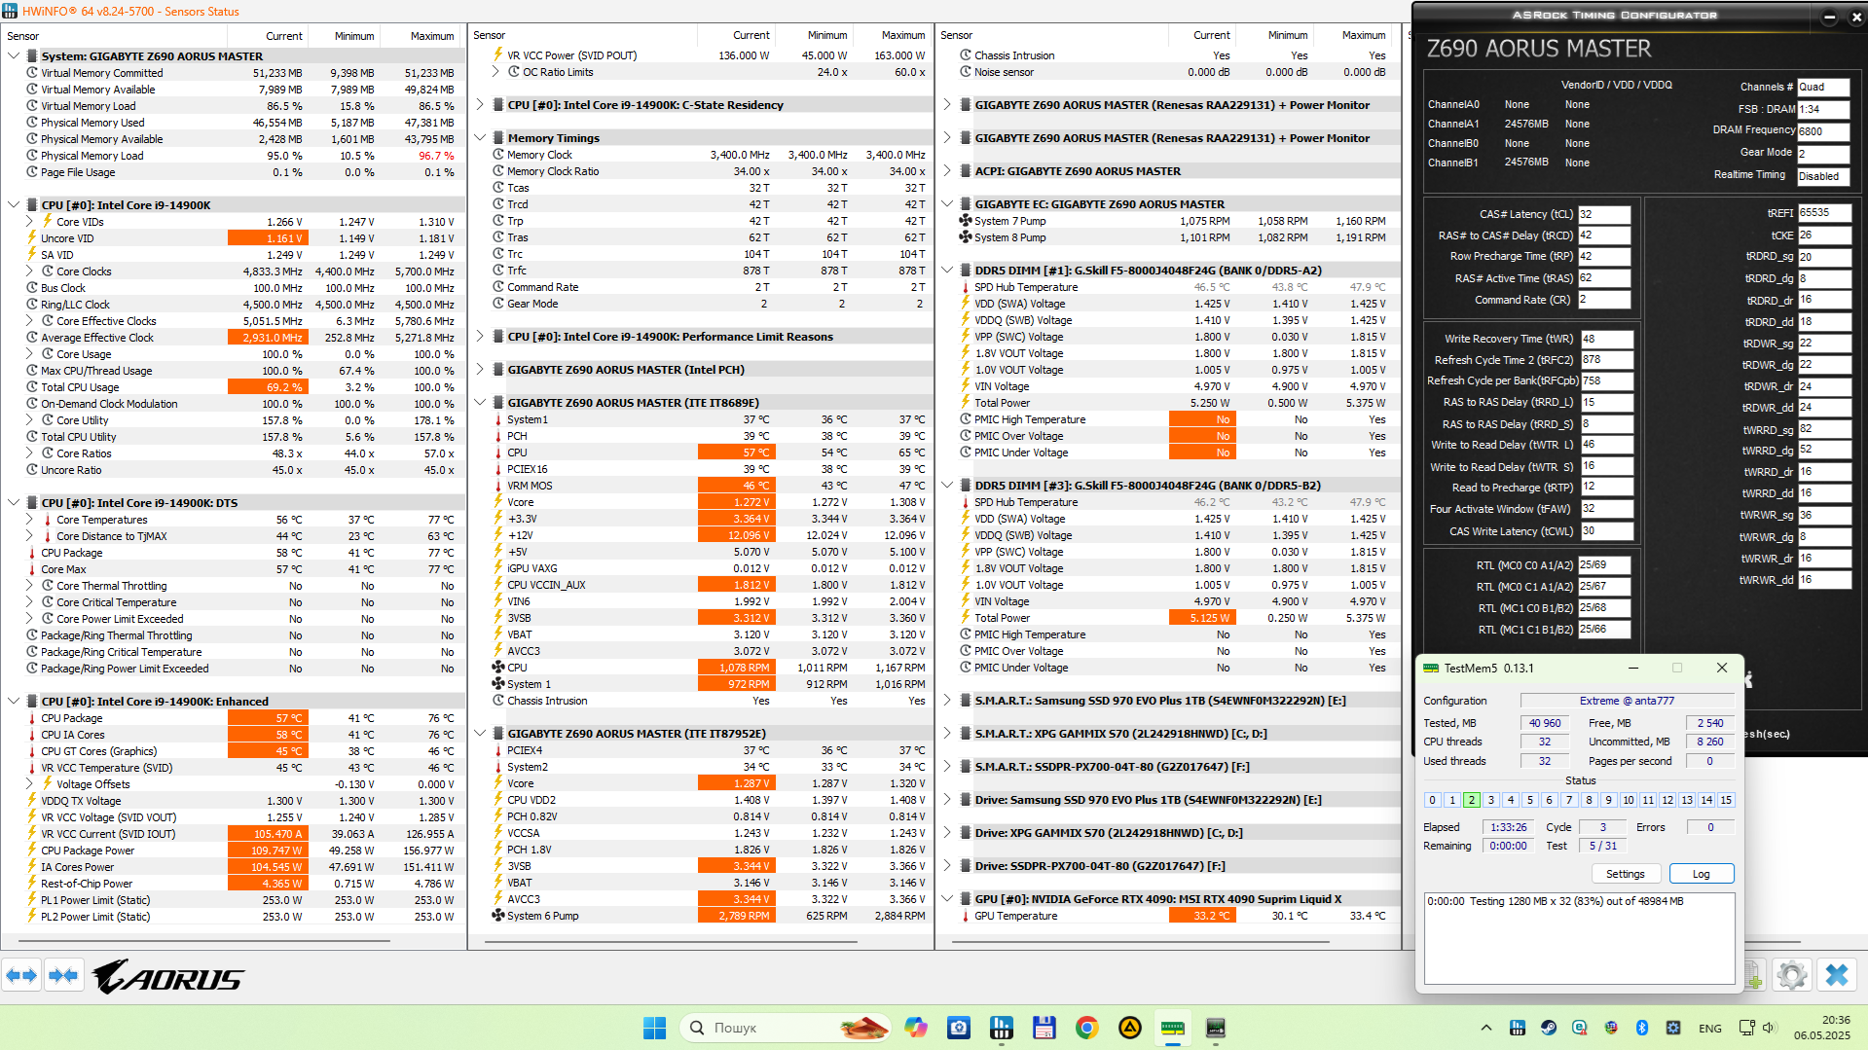Click the ENG language indicator
This screenshot has width=1868, height=1050.
1709,1028
